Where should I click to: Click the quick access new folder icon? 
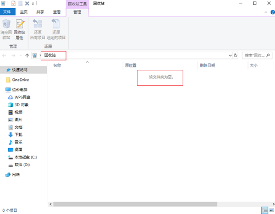[20, 3]
